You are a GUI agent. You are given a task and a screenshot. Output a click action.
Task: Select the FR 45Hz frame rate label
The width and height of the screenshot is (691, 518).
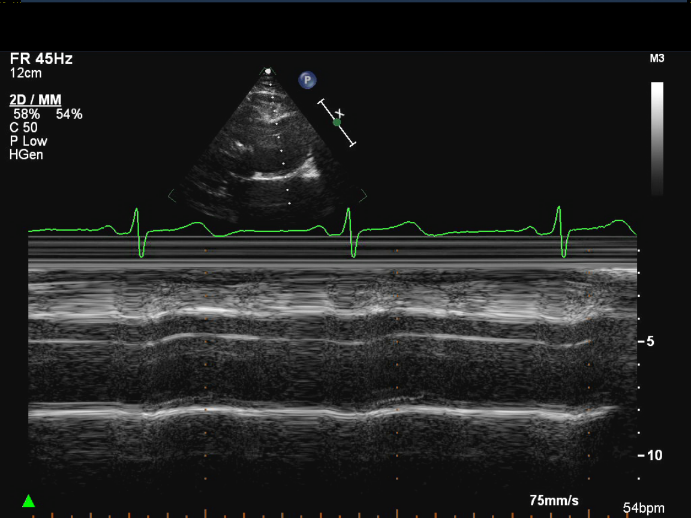41,59
